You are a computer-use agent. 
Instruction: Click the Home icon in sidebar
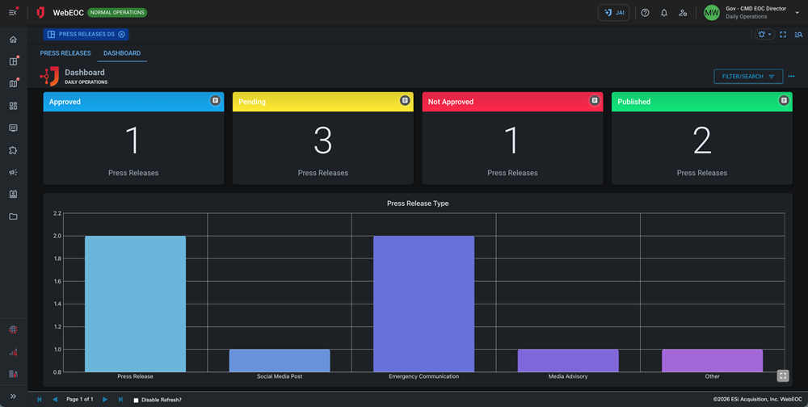pyautogui.click(x=13, y=39)
